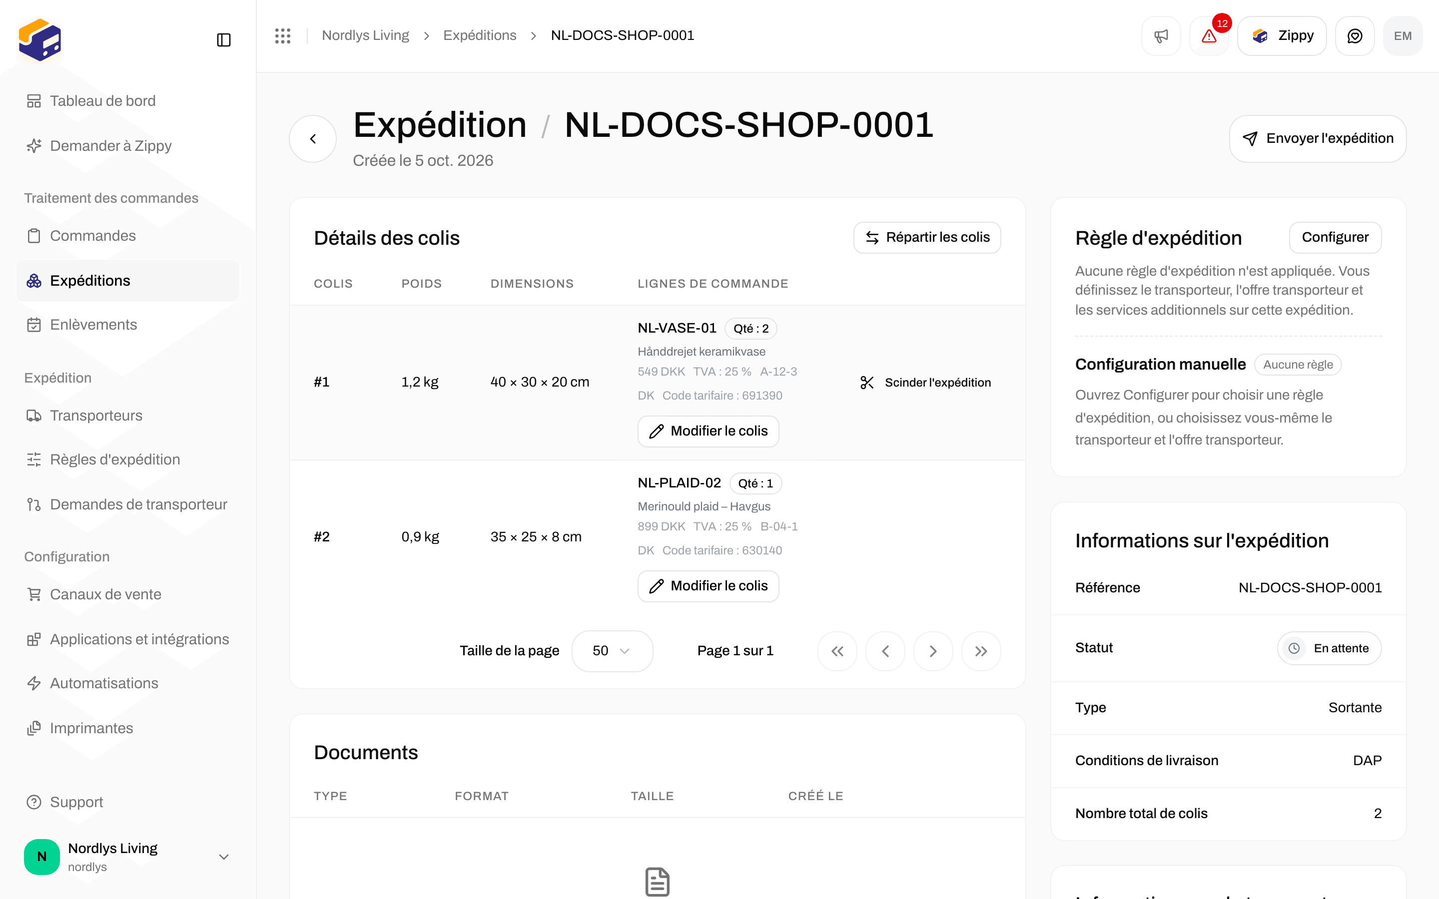Open Enlèvements in sidebar
Viewport: 1439px width, 899px height.
[x=128, y=325]
